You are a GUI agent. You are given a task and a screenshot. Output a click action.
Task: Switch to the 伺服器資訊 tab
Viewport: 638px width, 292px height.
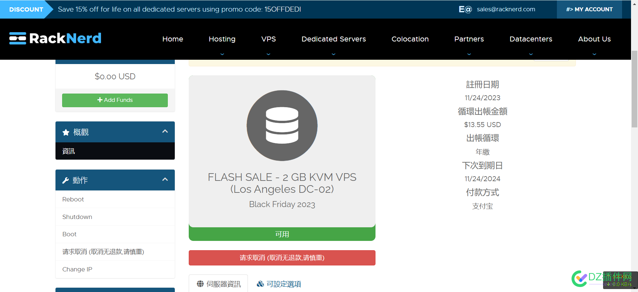point(218,284)
